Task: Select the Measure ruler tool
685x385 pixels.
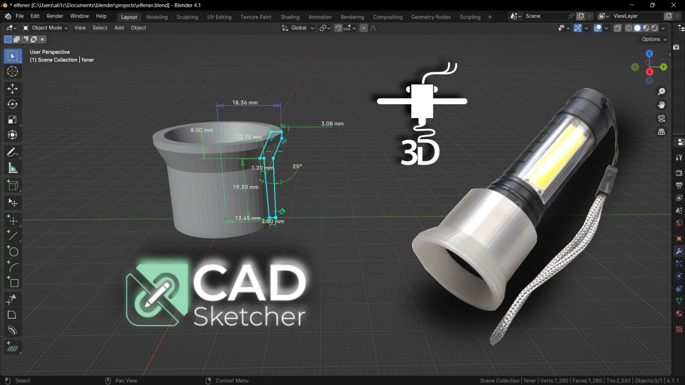Action: 13,168
